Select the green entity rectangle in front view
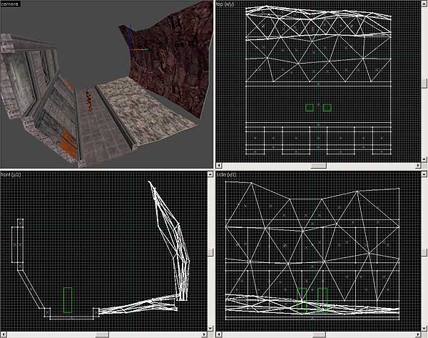This screenshot has height=338, width=428. coord(68,299)
